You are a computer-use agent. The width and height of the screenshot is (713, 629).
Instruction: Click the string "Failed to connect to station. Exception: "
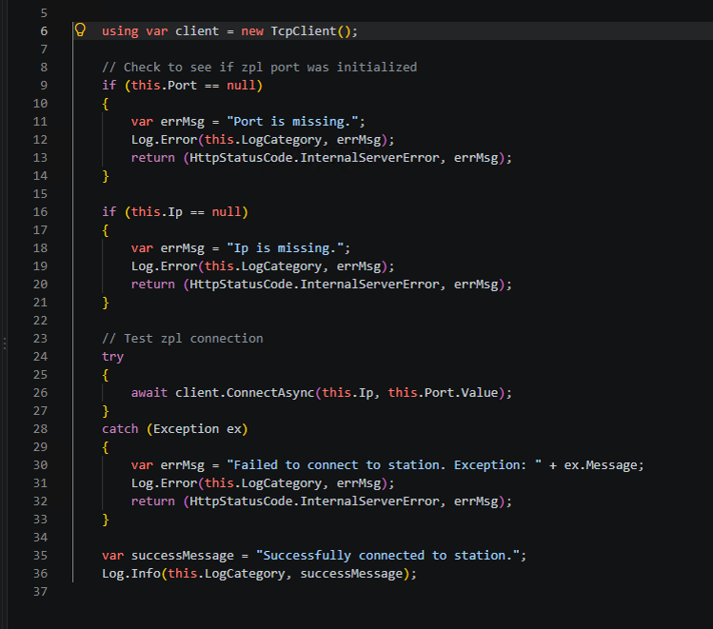tap(384, 465)
